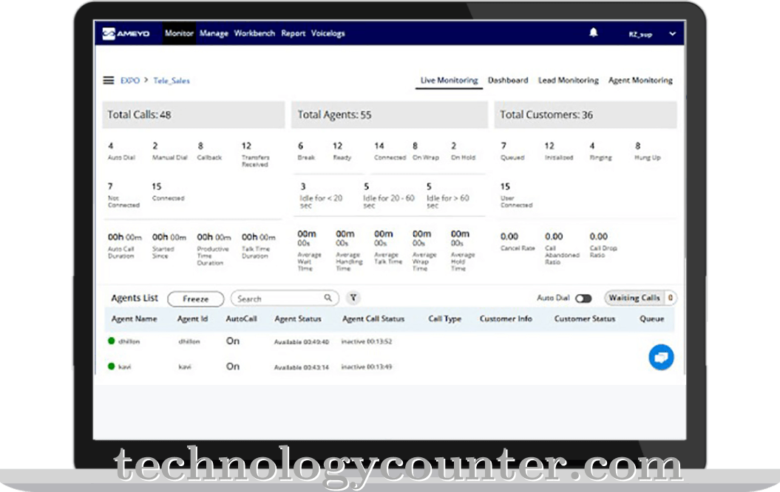
Task: Click the Total Customers: 36 header
Action: tap(586, 115)
